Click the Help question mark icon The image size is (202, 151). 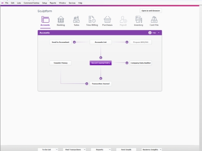click(x=150, y=33)
